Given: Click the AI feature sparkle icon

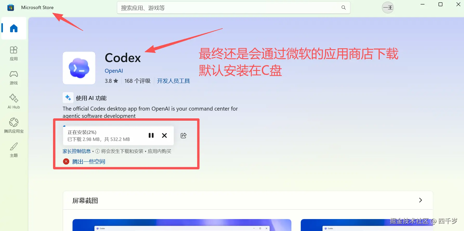Looking at the screenshot, I should tap(68, 98).
